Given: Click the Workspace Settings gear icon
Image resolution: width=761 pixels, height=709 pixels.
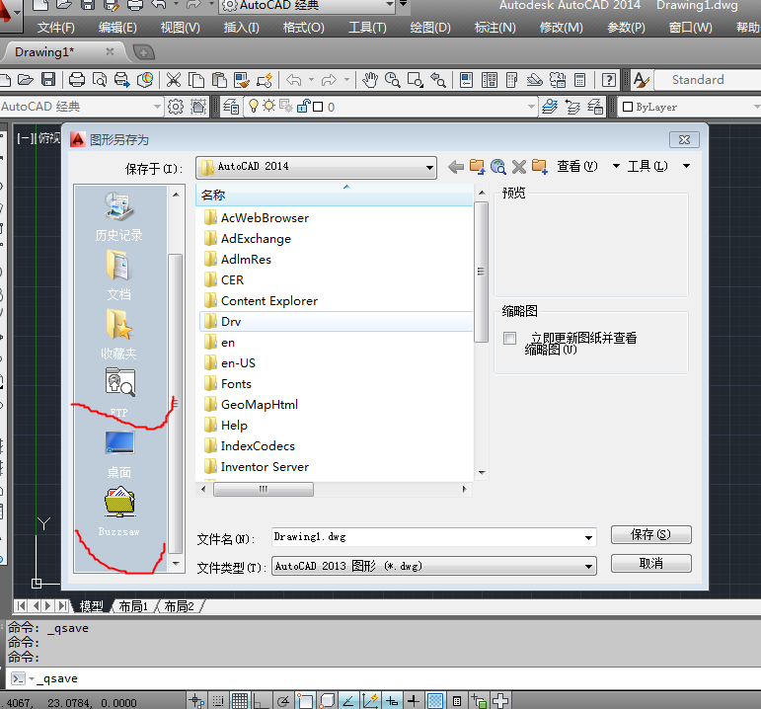Looking at the screenshot, I should click(176, 107).
